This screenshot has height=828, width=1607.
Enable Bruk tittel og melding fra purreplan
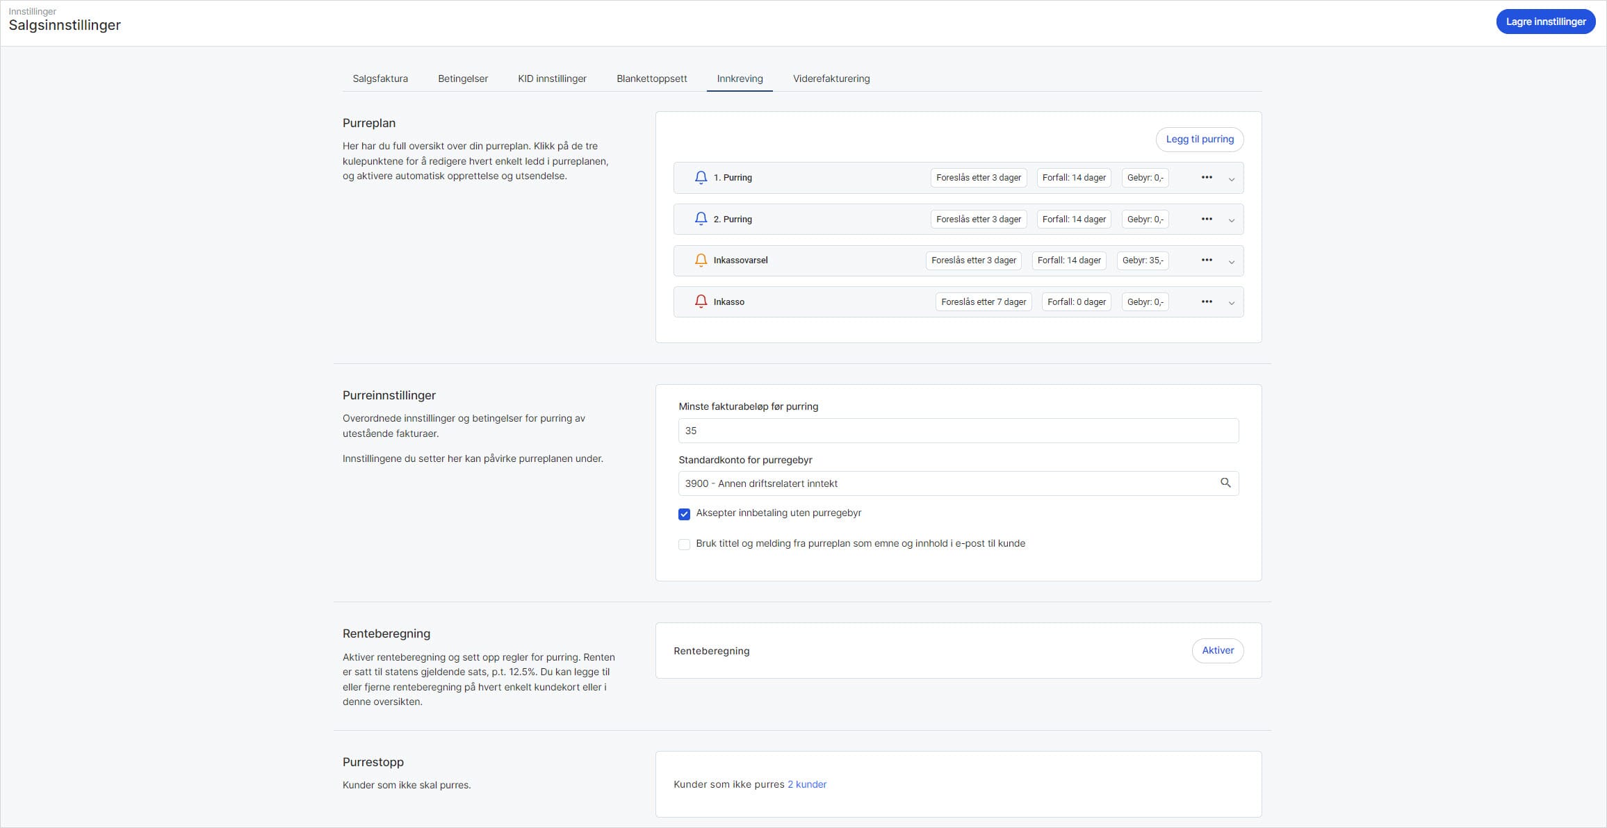[x=684, y=545]
